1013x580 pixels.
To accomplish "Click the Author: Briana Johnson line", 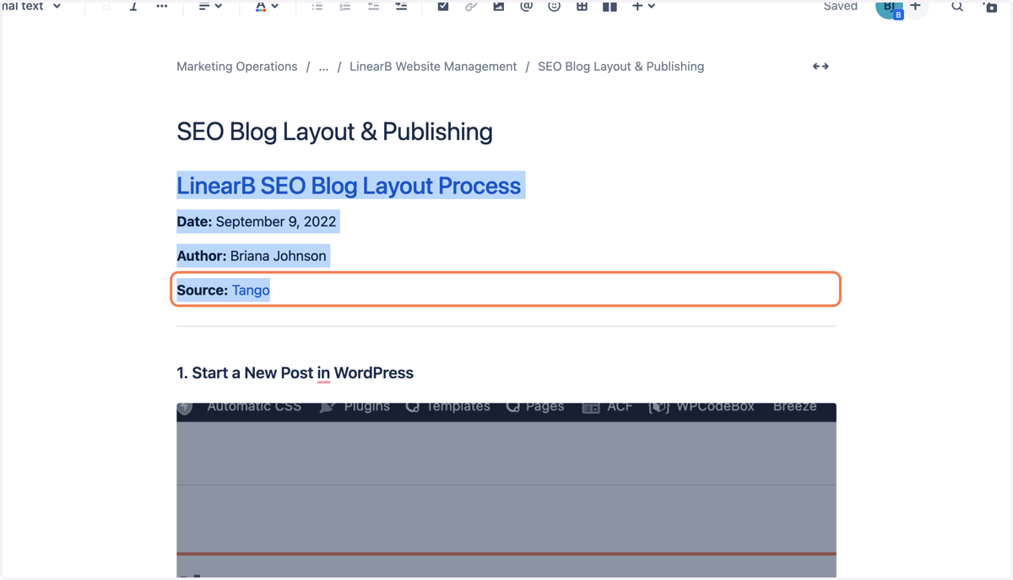I will 252,256.
